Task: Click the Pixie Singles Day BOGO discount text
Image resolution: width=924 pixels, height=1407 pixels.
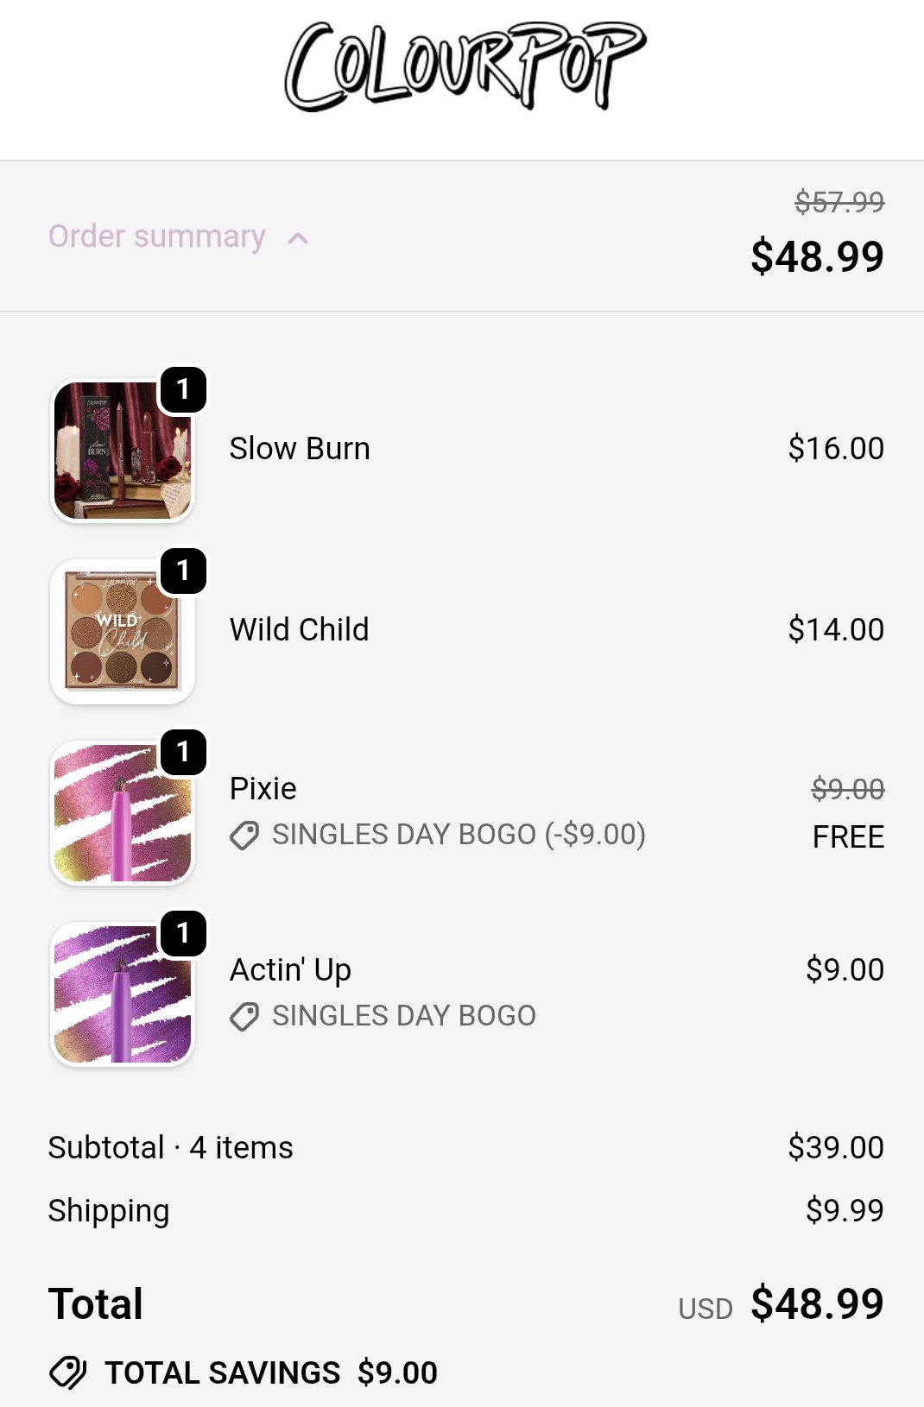Action: click(x=459, y=835)
